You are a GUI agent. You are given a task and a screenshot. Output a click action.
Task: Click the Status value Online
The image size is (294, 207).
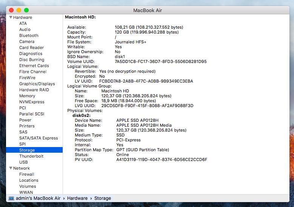[123, 155]
